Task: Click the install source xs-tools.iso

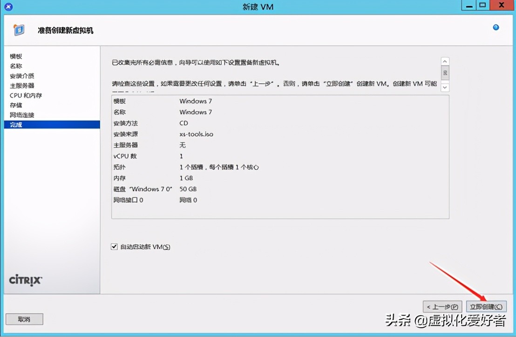Action: pyautogui.click(x=196, y=134)
